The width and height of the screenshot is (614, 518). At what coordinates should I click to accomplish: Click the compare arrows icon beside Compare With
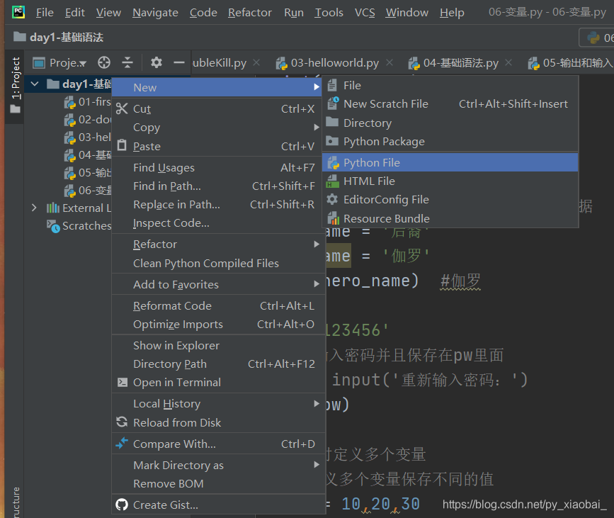point(122,443)
